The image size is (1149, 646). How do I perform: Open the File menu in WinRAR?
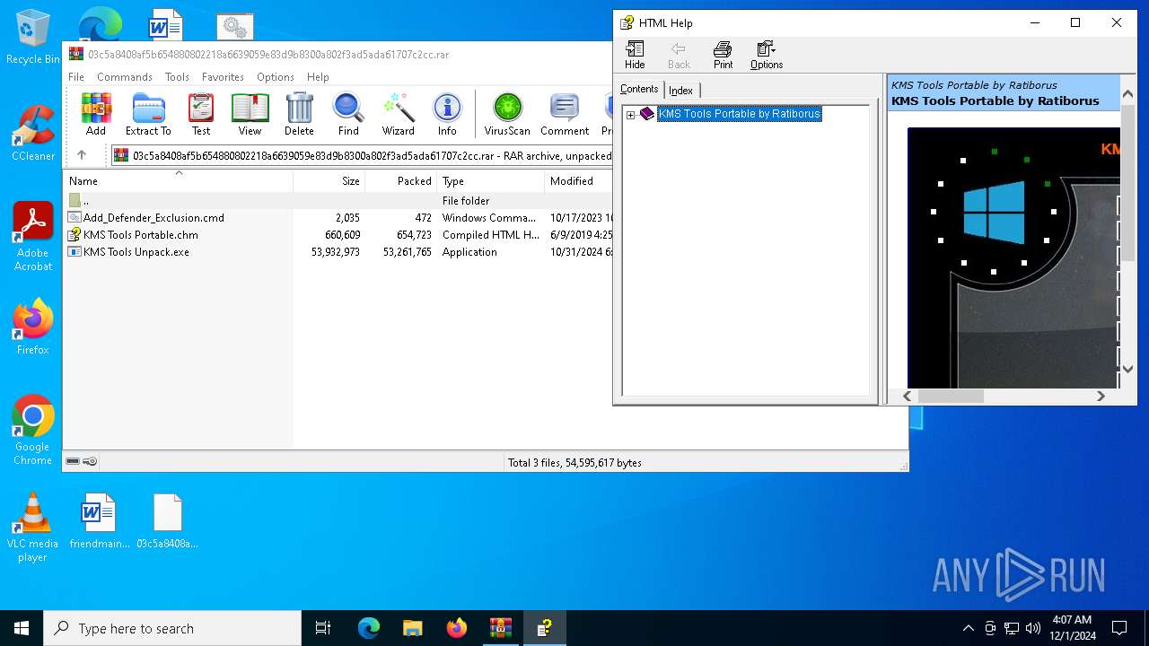(x=76, y=77)
